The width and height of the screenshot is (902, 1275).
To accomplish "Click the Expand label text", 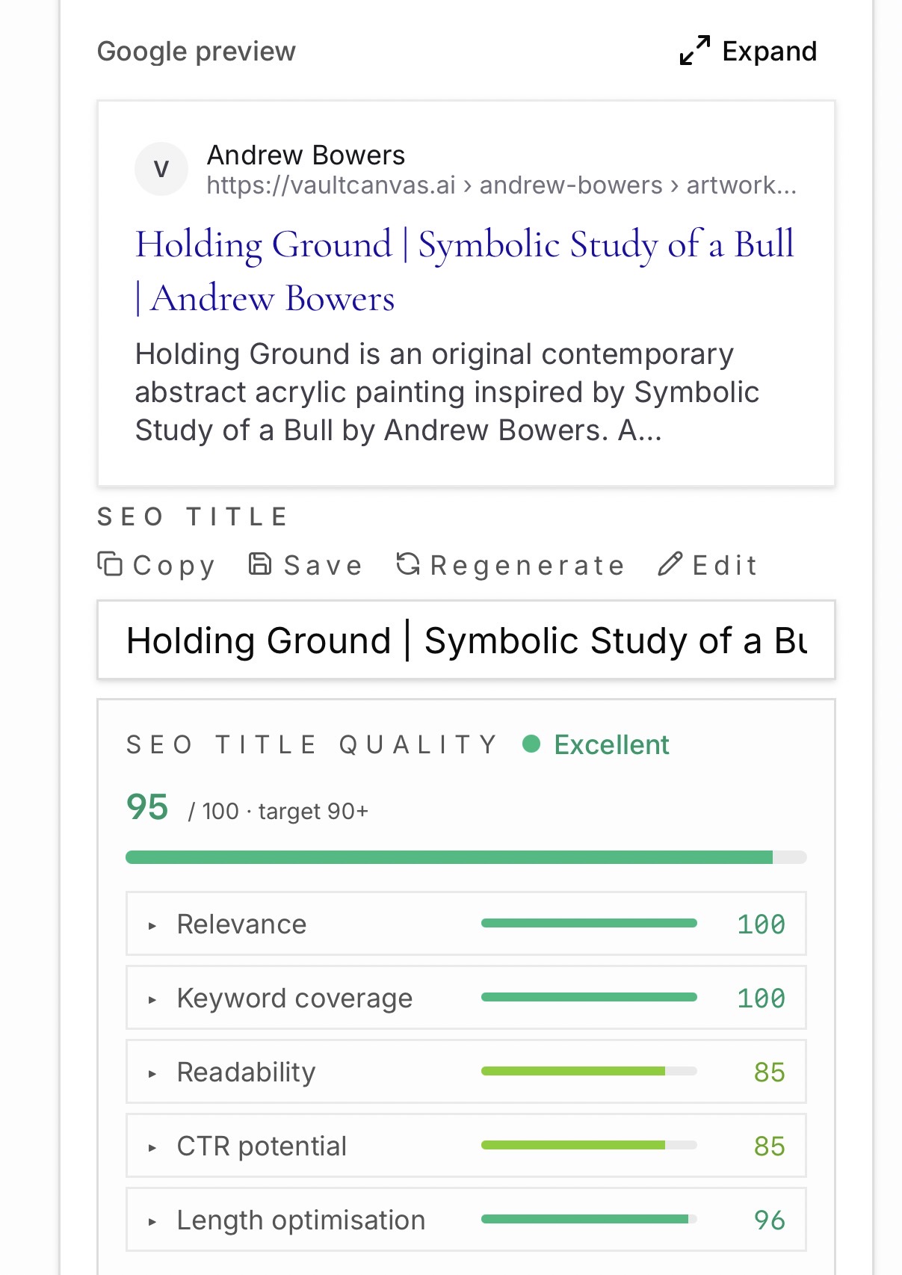I will tap(769, 52).
